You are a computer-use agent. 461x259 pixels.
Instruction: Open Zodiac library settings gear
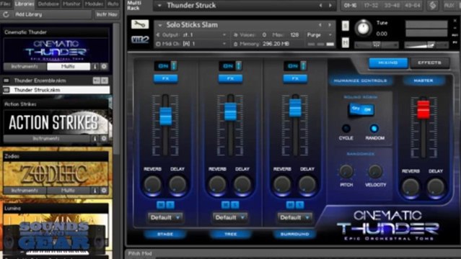pos(104,191)
